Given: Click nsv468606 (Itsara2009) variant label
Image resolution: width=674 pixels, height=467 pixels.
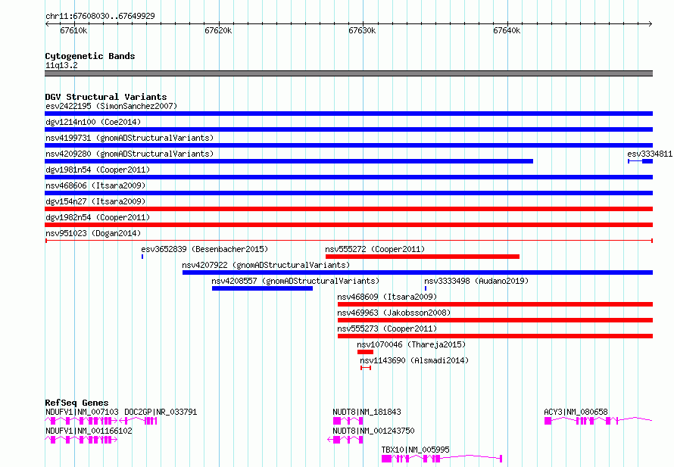Looking at the screenshot, I should pyautogui.click(x=95, y=185).
